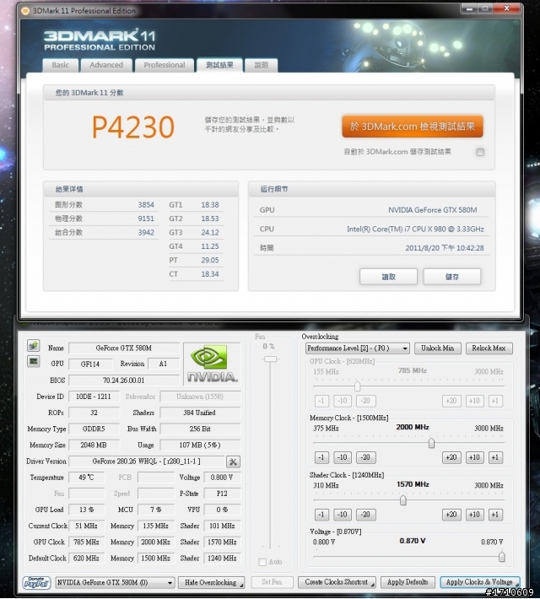Click Shader Clock -20 button
Screen dimensions: 540x599
pos(365,515)
